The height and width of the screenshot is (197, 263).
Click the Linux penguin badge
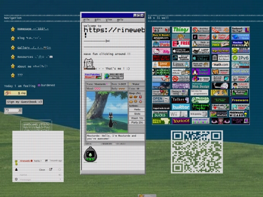click(x=181, y=65)
